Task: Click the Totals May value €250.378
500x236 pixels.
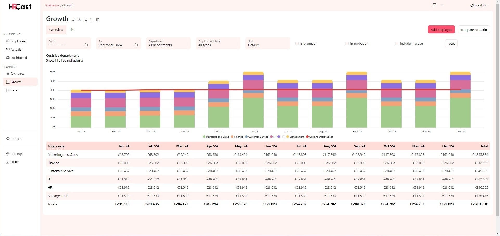Action: [x=240, y=204]
